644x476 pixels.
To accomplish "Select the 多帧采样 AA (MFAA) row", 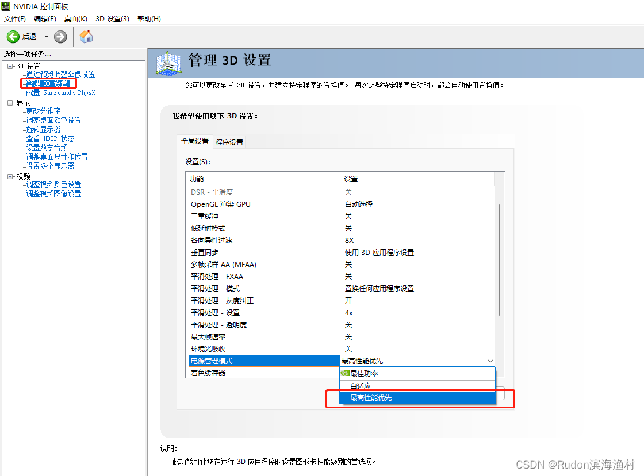I will pyautogui.click(x=342, y=265).
